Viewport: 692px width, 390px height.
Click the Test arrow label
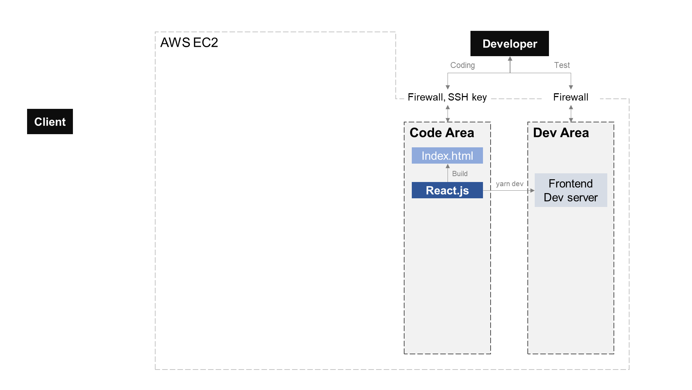(562, 65)
